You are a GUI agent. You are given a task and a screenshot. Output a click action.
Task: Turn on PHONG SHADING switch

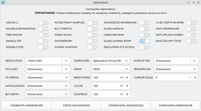tap(92, 47)
